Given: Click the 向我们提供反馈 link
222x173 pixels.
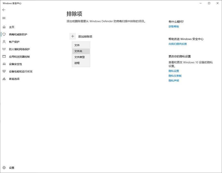Looking at the screenshot, I should pyautogui.click(x=178, y=44).
